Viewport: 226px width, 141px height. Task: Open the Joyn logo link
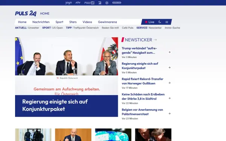69,3
